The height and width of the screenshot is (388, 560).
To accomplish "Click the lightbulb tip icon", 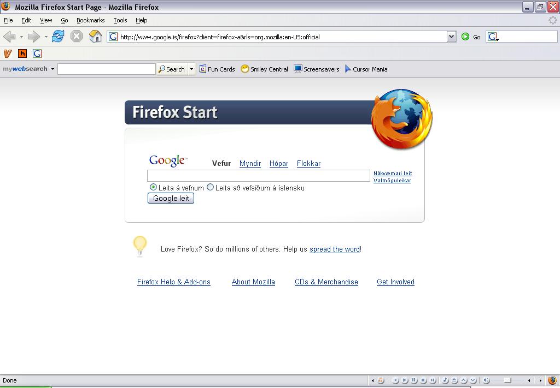I will click(139, 246).
